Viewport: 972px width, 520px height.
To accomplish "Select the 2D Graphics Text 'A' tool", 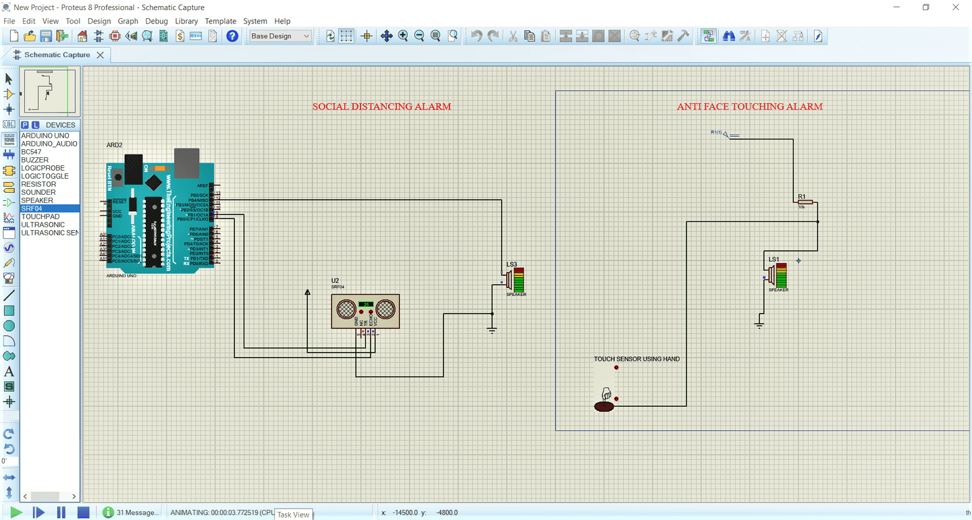I will tap(9, 372).
